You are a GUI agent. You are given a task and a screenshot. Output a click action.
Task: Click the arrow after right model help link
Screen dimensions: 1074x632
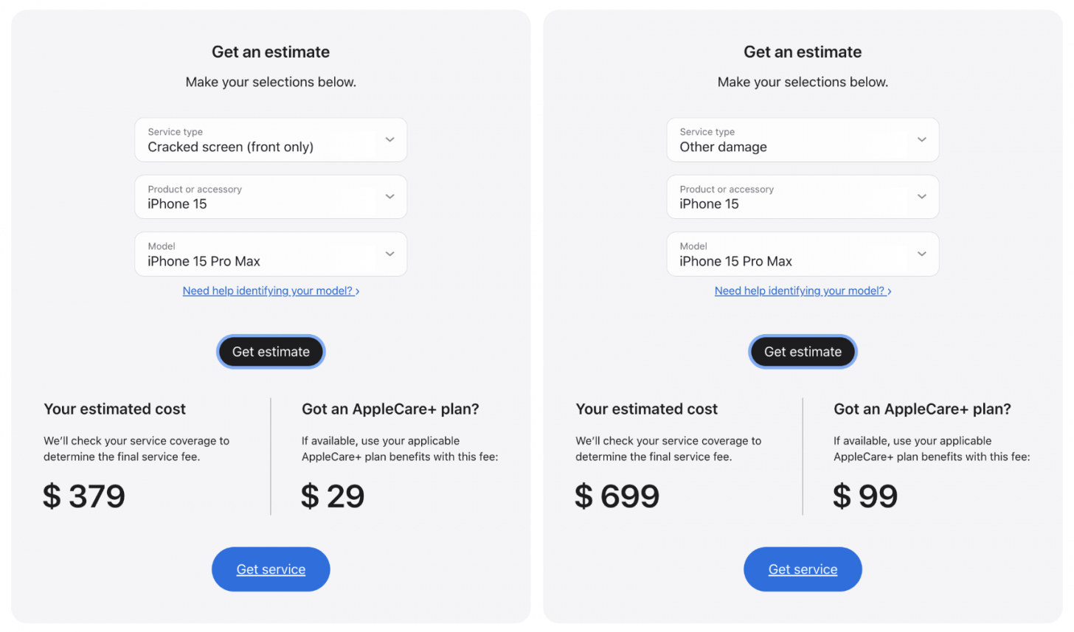tap(889, 291)
